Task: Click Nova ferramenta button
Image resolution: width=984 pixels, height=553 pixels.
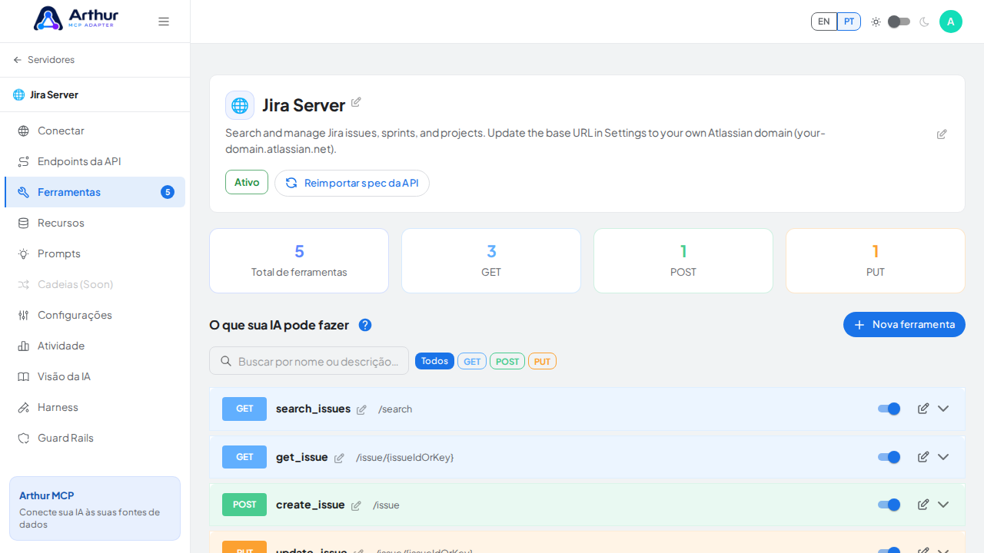Action: tap(904, 324)
